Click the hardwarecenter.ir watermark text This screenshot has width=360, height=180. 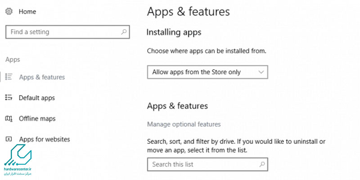(x=18, y=169)
